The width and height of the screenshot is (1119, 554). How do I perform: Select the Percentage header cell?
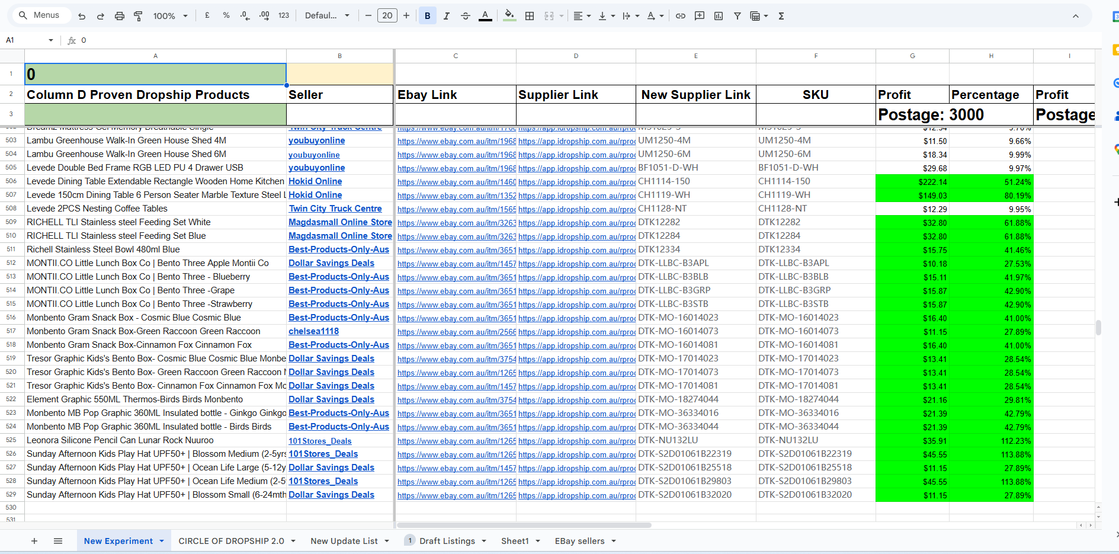[991, 95]
